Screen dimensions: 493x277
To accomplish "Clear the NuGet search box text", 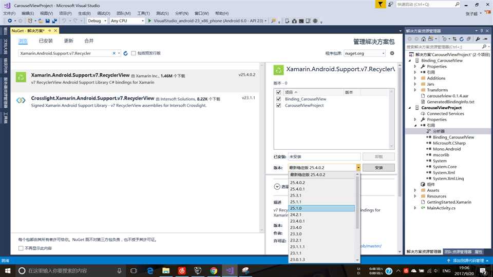I will tap(114, 53).
